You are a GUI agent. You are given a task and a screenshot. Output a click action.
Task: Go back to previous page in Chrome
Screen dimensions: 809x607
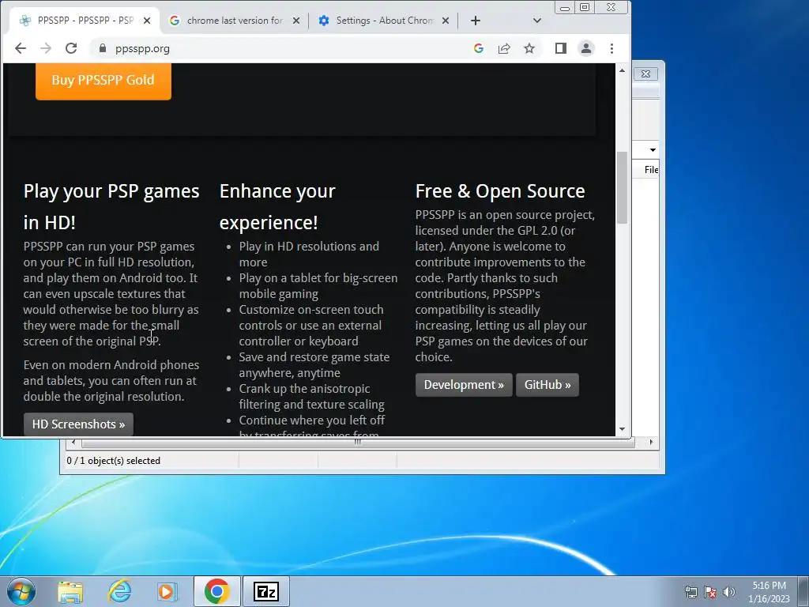click(x=20, y=48)
